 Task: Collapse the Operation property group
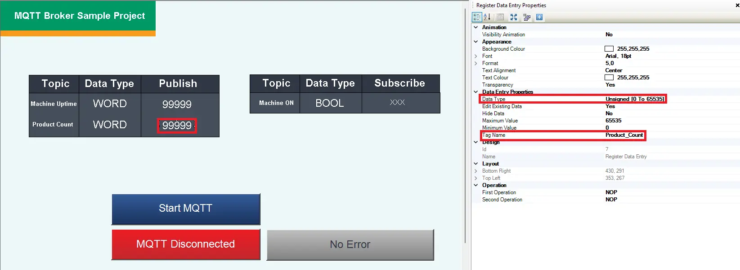point(476,185)
